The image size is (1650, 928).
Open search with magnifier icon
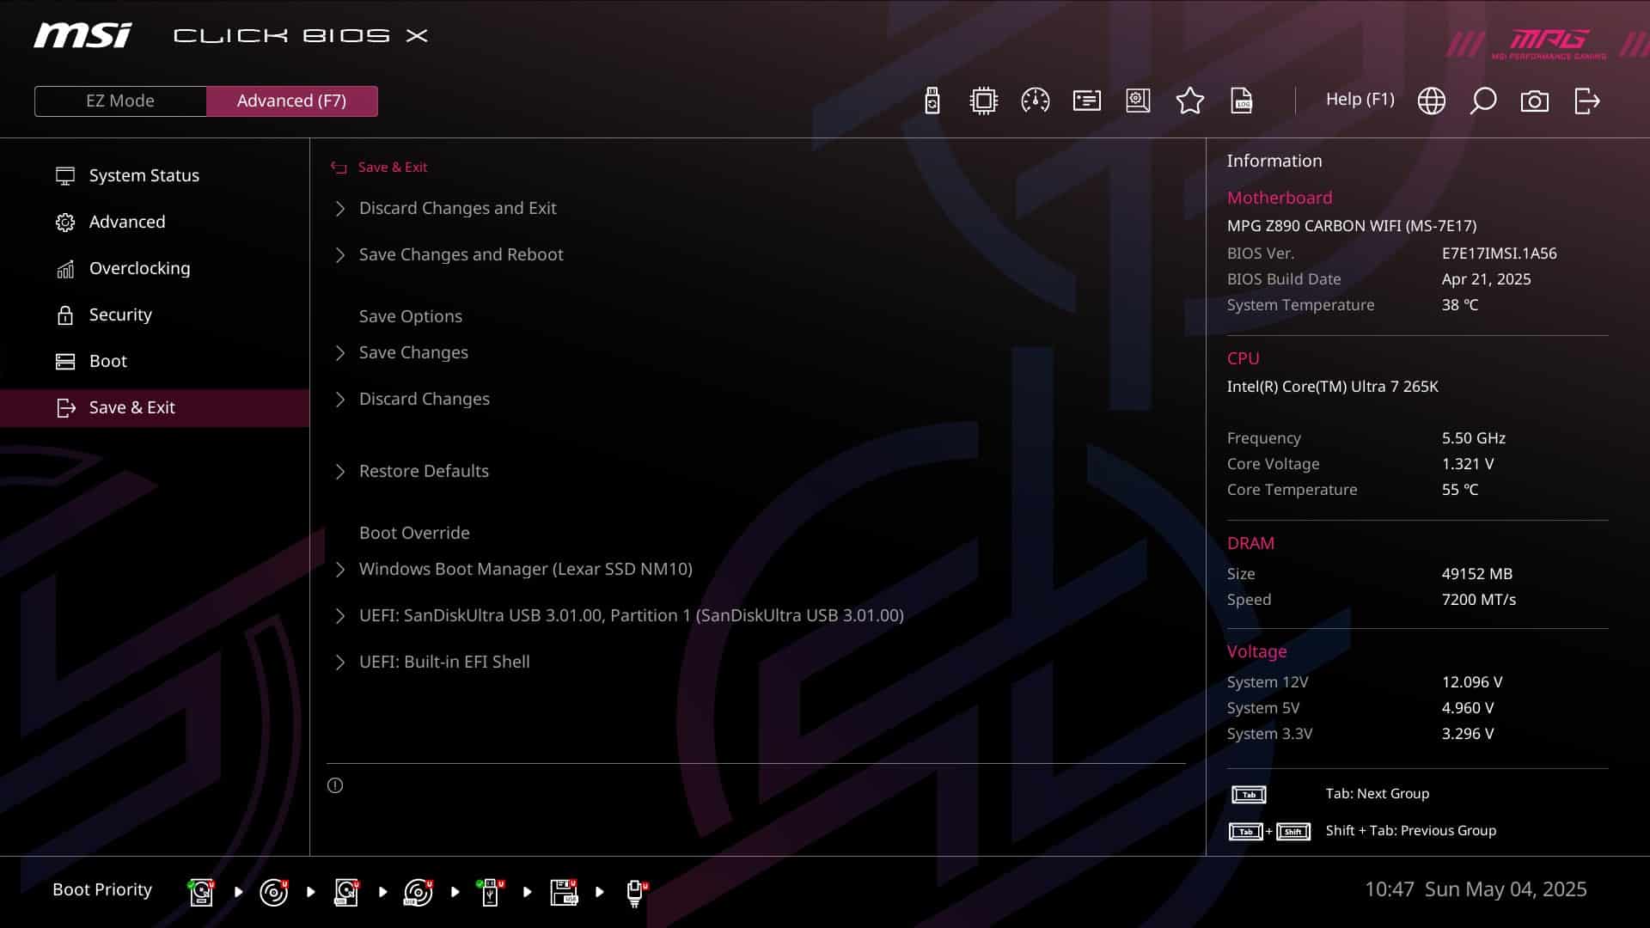1482,101
